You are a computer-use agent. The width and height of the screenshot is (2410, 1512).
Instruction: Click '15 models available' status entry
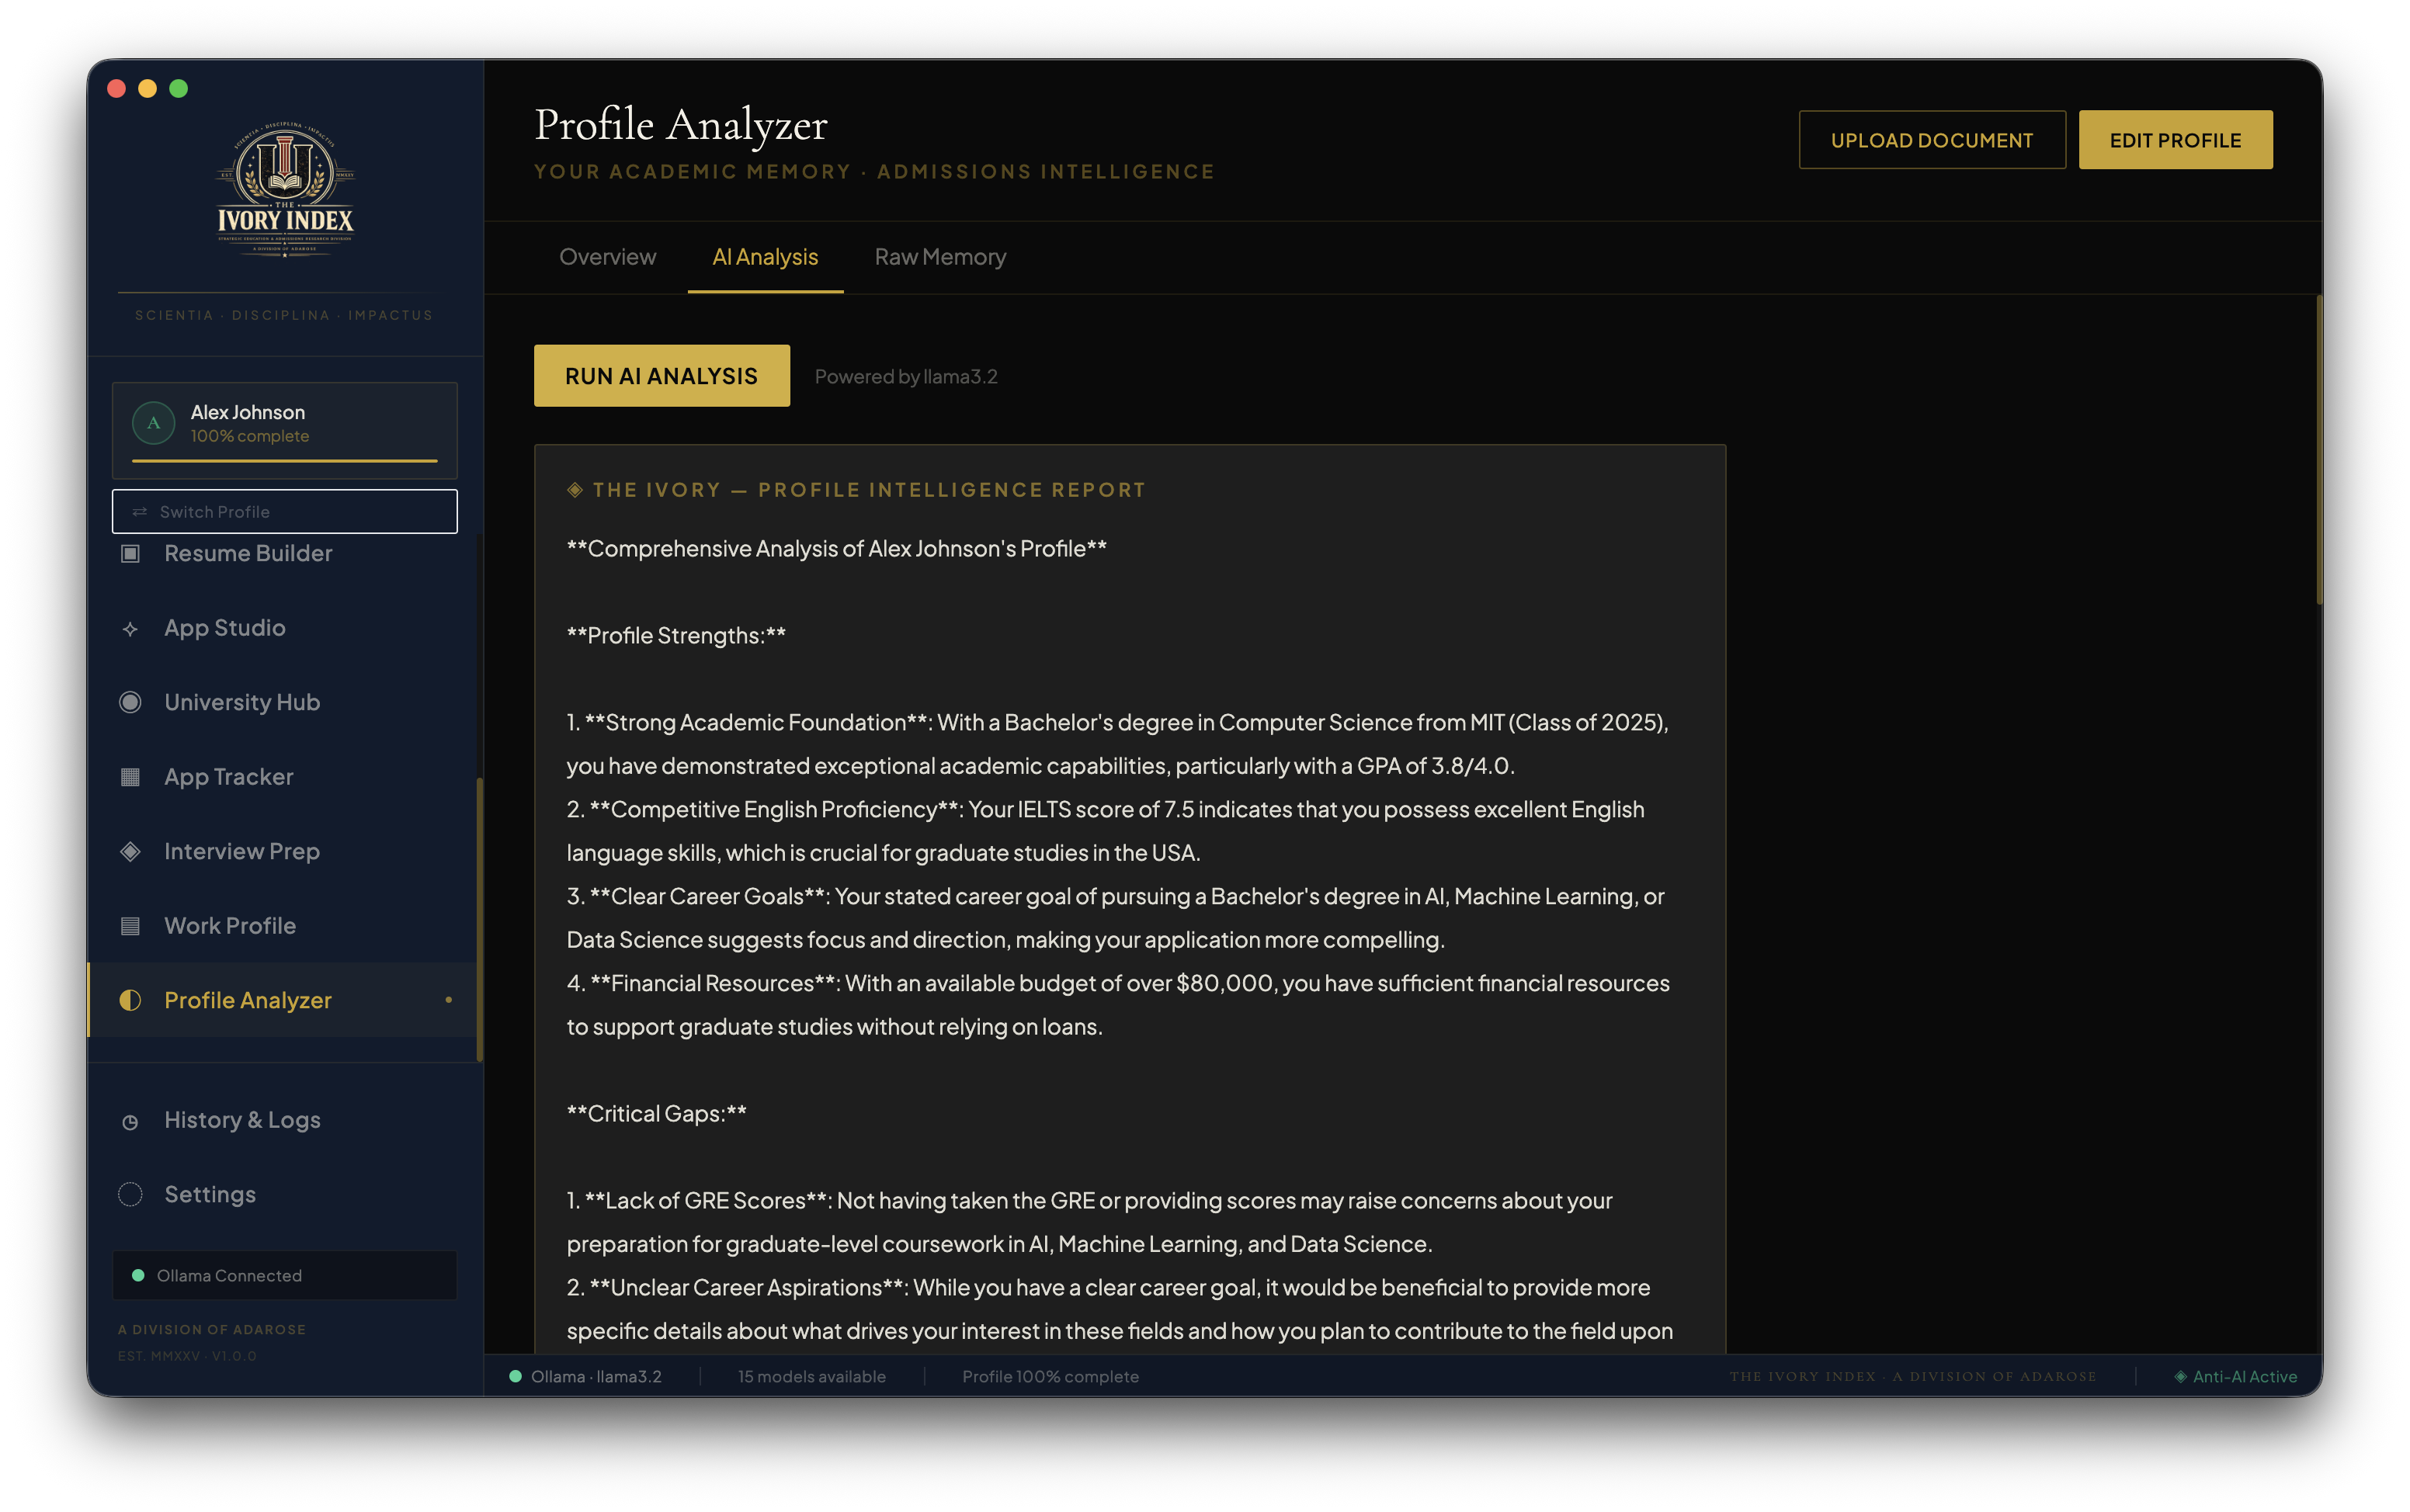click(811, 1376)
